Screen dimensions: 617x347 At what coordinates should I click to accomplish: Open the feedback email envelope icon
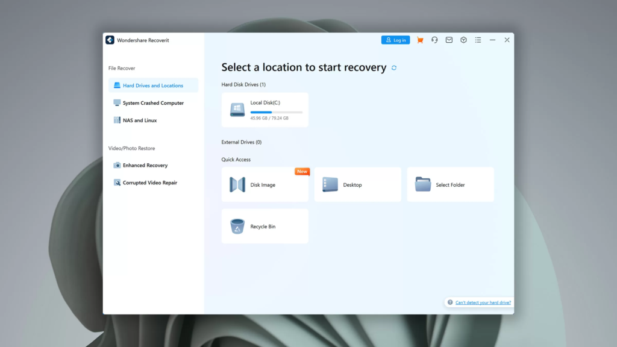click(449, 40)
